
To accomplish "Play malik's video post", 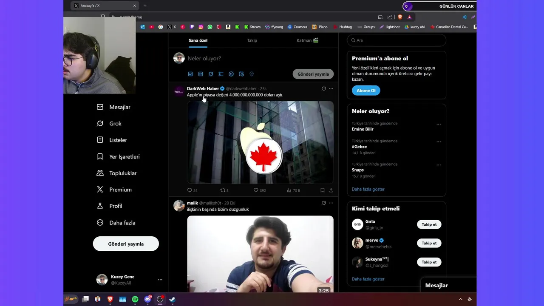I will (x=260, y=254).
